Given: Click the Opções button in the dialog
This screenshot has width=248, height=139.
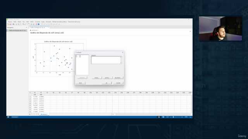Looking at the screenshot, I should [96, 78].
